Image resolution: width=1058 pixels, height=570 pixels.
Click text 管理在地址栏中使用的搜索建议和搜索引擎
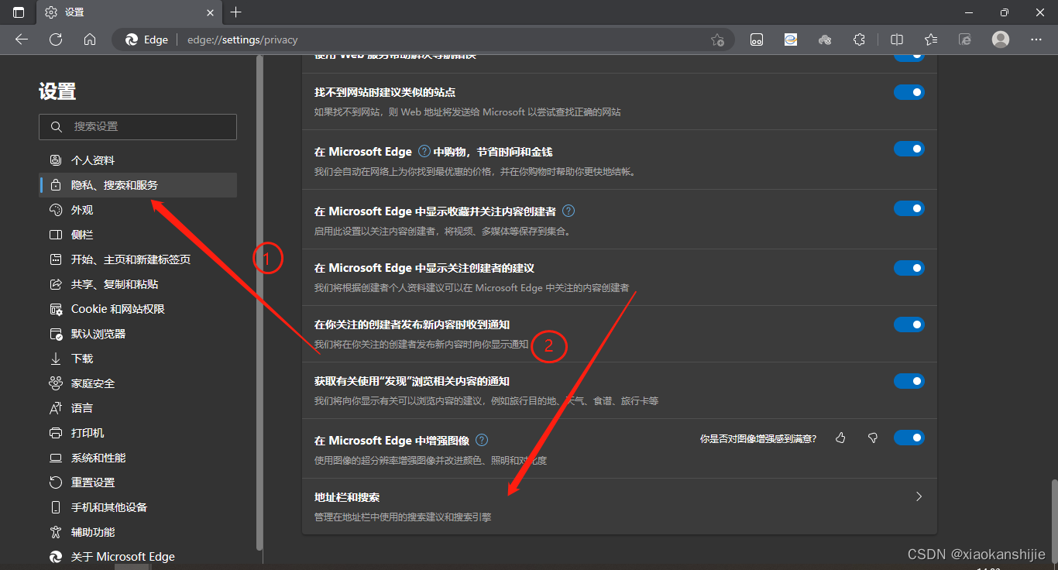tap(403, 517)
